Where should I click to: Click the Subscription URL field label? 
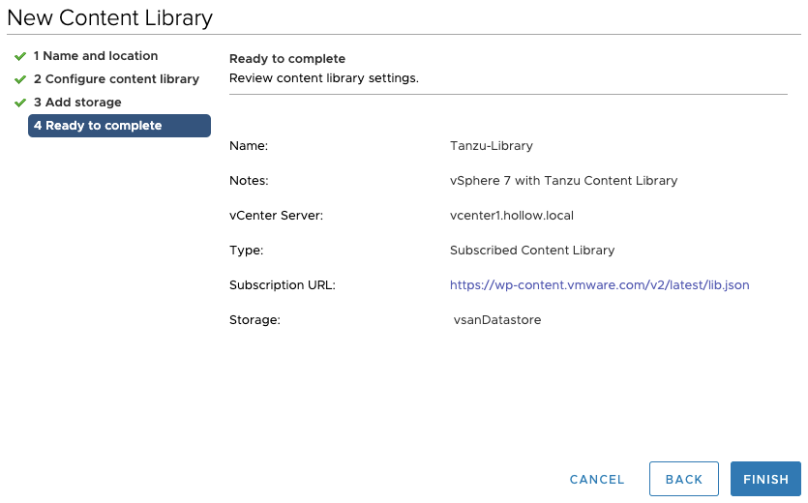pyautogui.click(x=282, y=285)
